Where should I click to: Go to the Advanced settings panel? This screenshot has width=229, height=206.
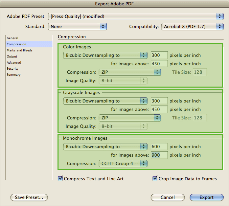pyautogui.click(x=14, y=63)
